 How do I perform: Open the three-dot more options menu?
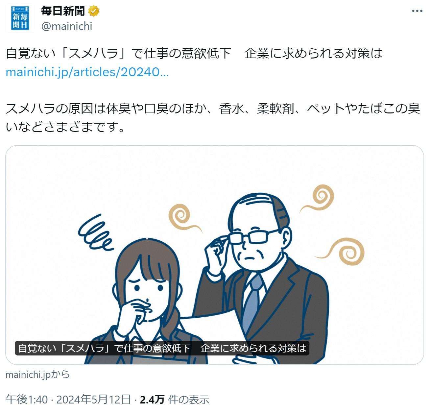[417, 11]
